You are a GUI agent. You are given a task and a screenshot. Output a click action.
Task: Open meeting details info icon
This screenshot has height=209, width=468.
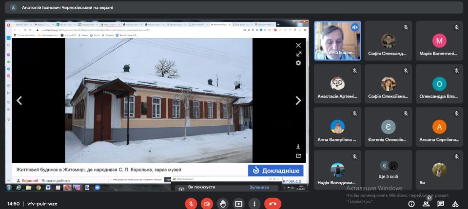pos(411,204)
